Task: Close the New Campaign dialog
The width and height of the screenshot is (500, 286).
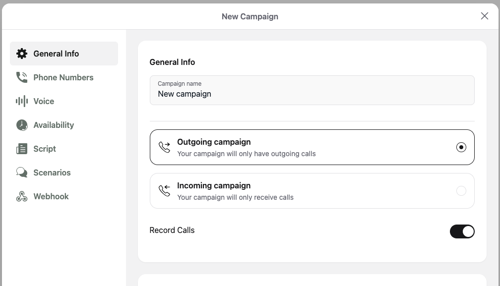Action: point(485,16)
